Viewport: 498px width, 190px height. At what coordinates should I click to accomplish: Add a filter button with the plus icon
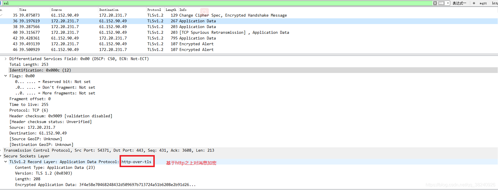(474, 3)
